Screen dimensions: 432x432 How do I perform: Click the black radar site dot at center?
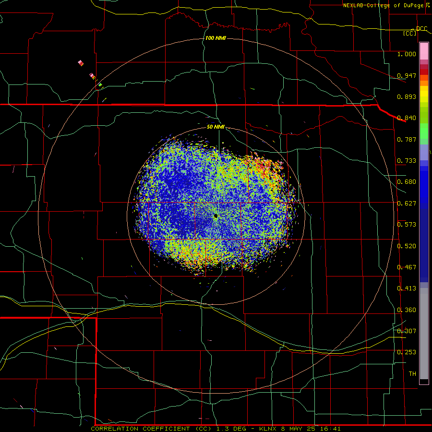pos(216,216)
